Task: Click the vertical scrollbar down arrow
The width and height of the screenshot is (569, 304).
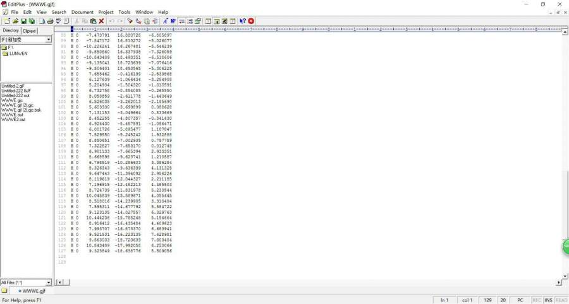Action: [x=565, y=276]
